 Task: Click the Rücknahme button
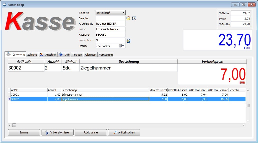point(91,132)
